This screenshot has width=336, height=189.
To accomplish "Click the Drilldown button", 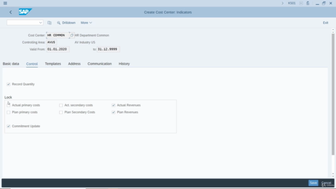I will click(67, 23).
